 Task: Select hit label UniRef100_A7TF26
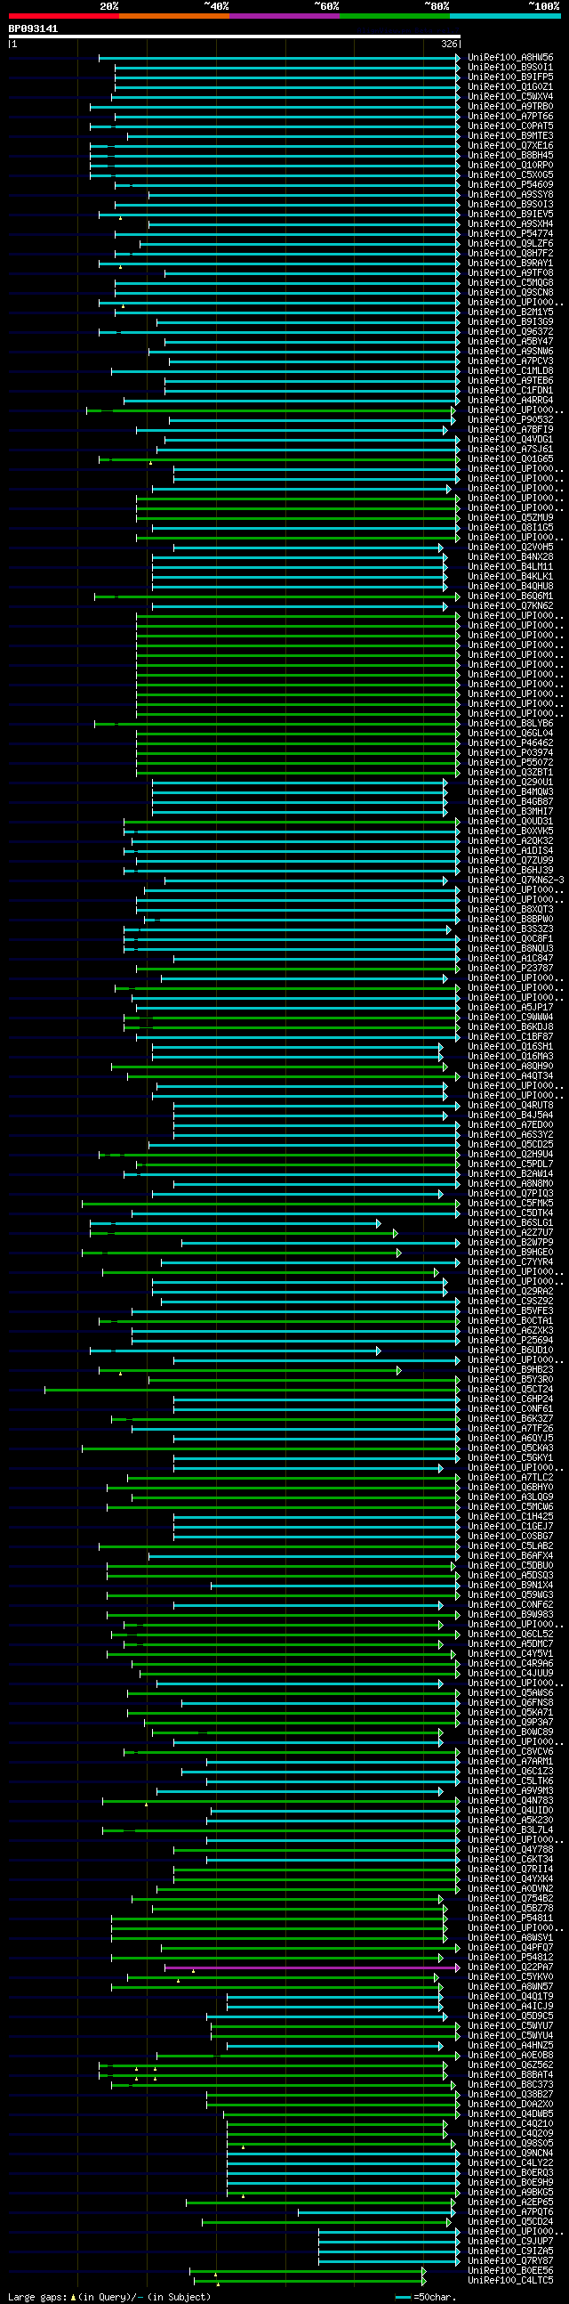click(510, 1429)
